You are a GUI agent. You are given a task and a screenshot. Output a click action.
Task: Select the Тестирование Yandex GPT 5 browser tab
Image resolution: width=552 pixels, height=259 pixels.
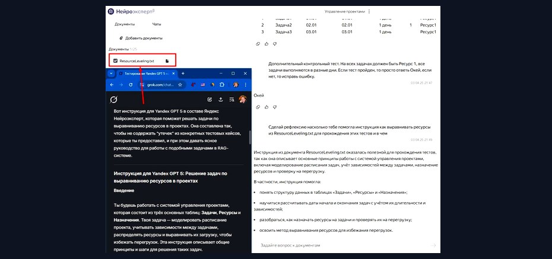(147, 73)
